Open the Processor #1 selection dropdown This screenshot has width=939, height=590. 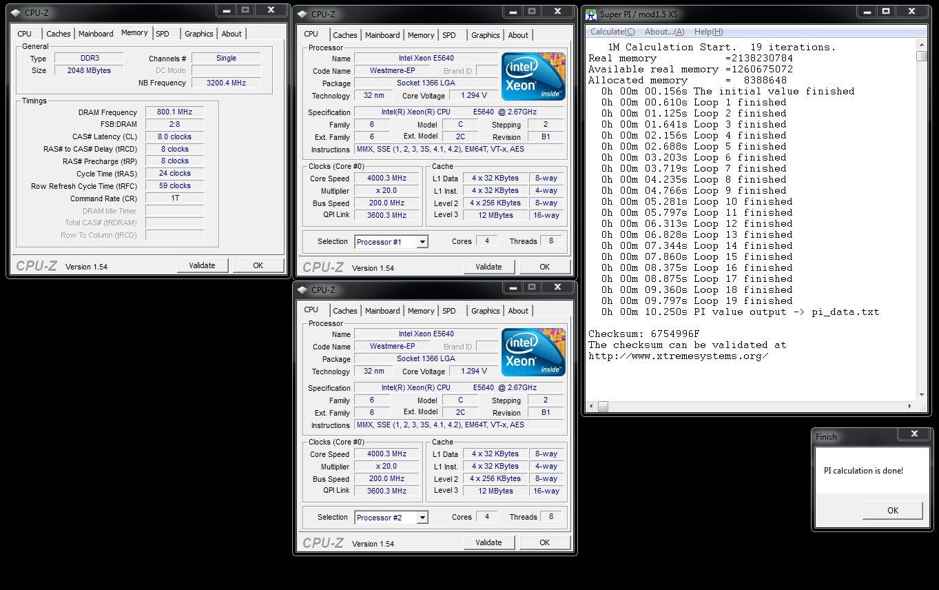click(422, 242)
